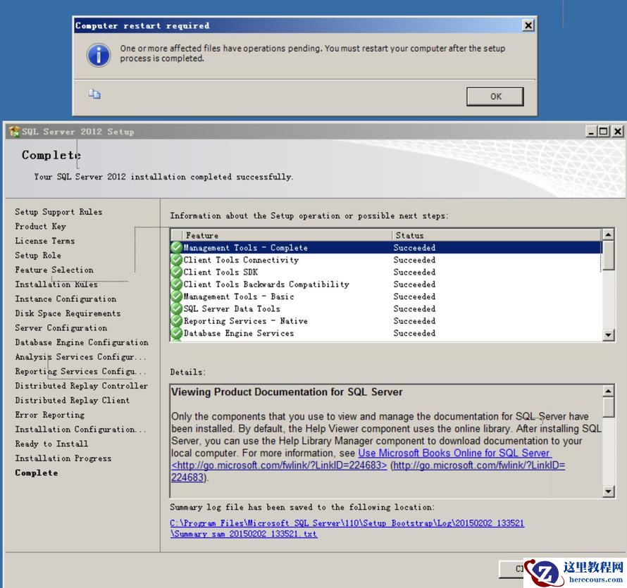
Task: Select the Management Tools - Basic row
Action: point(386,296)
